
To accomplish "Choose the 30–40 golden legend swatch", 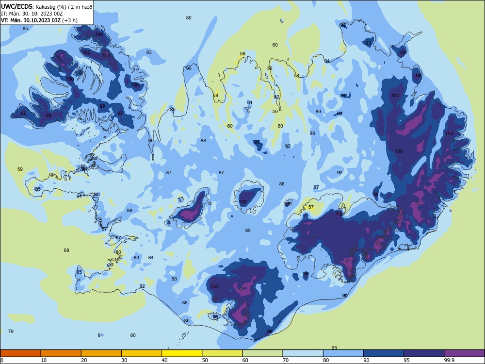I will click(142, 353).
